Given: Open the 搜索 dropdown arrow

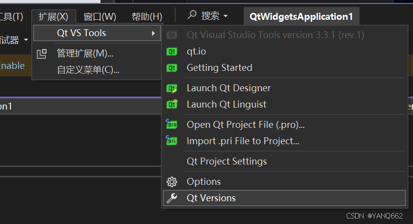Looking at the screenshot, I should (225, 16).
